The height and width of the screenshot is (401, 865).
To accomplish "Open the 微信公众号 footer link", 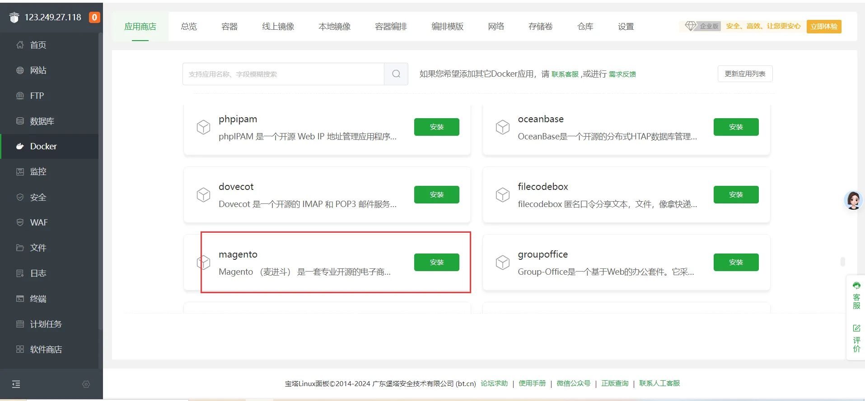I will [574, 383].
